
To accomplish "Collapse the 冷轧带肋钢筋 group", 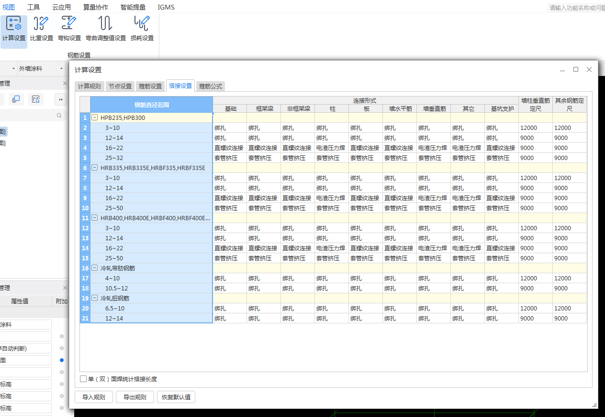I will point(95,268).
